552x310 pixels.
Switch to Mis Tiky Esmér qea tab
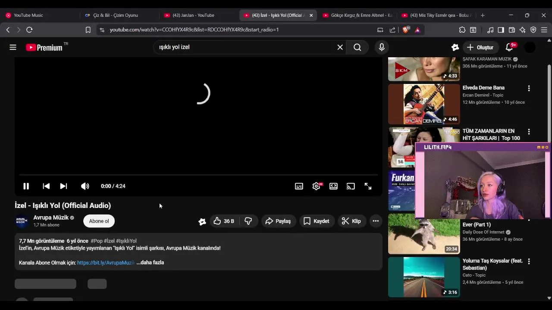pyautogui.click(x=436, y=15)
